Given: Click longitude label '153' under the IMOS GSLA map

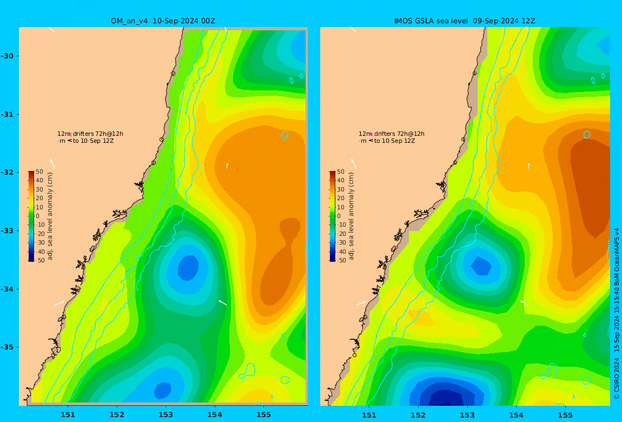Looking at the screenshot, I should tap(467, 415).
